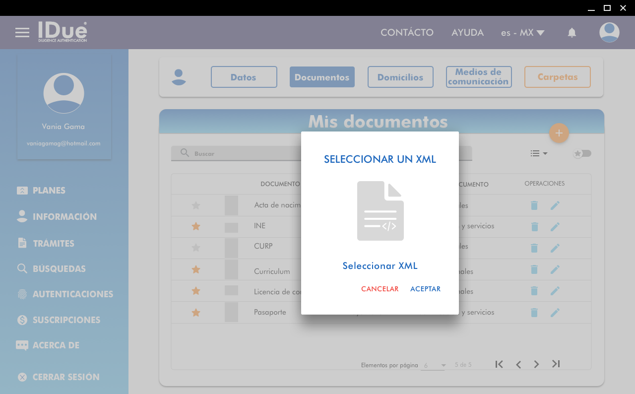Open AUTENTICACIONES in the sidebar

point(72,294)
